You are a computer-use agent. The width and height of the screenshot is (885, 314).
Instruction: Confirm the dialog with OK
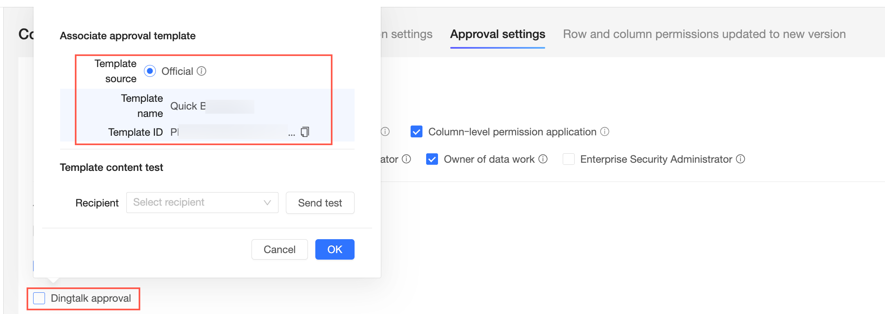point(335,249)
